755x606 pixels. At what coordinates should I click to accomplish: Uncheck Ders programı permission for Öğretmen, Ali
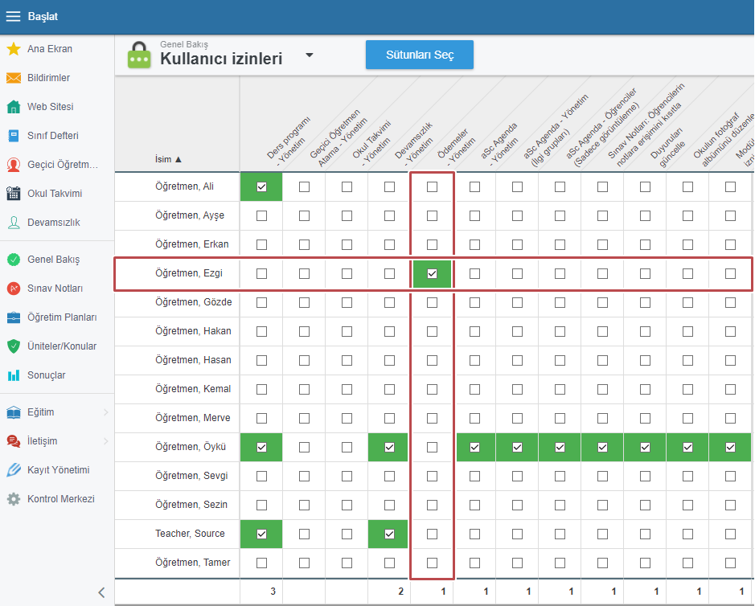coord(261,186)
